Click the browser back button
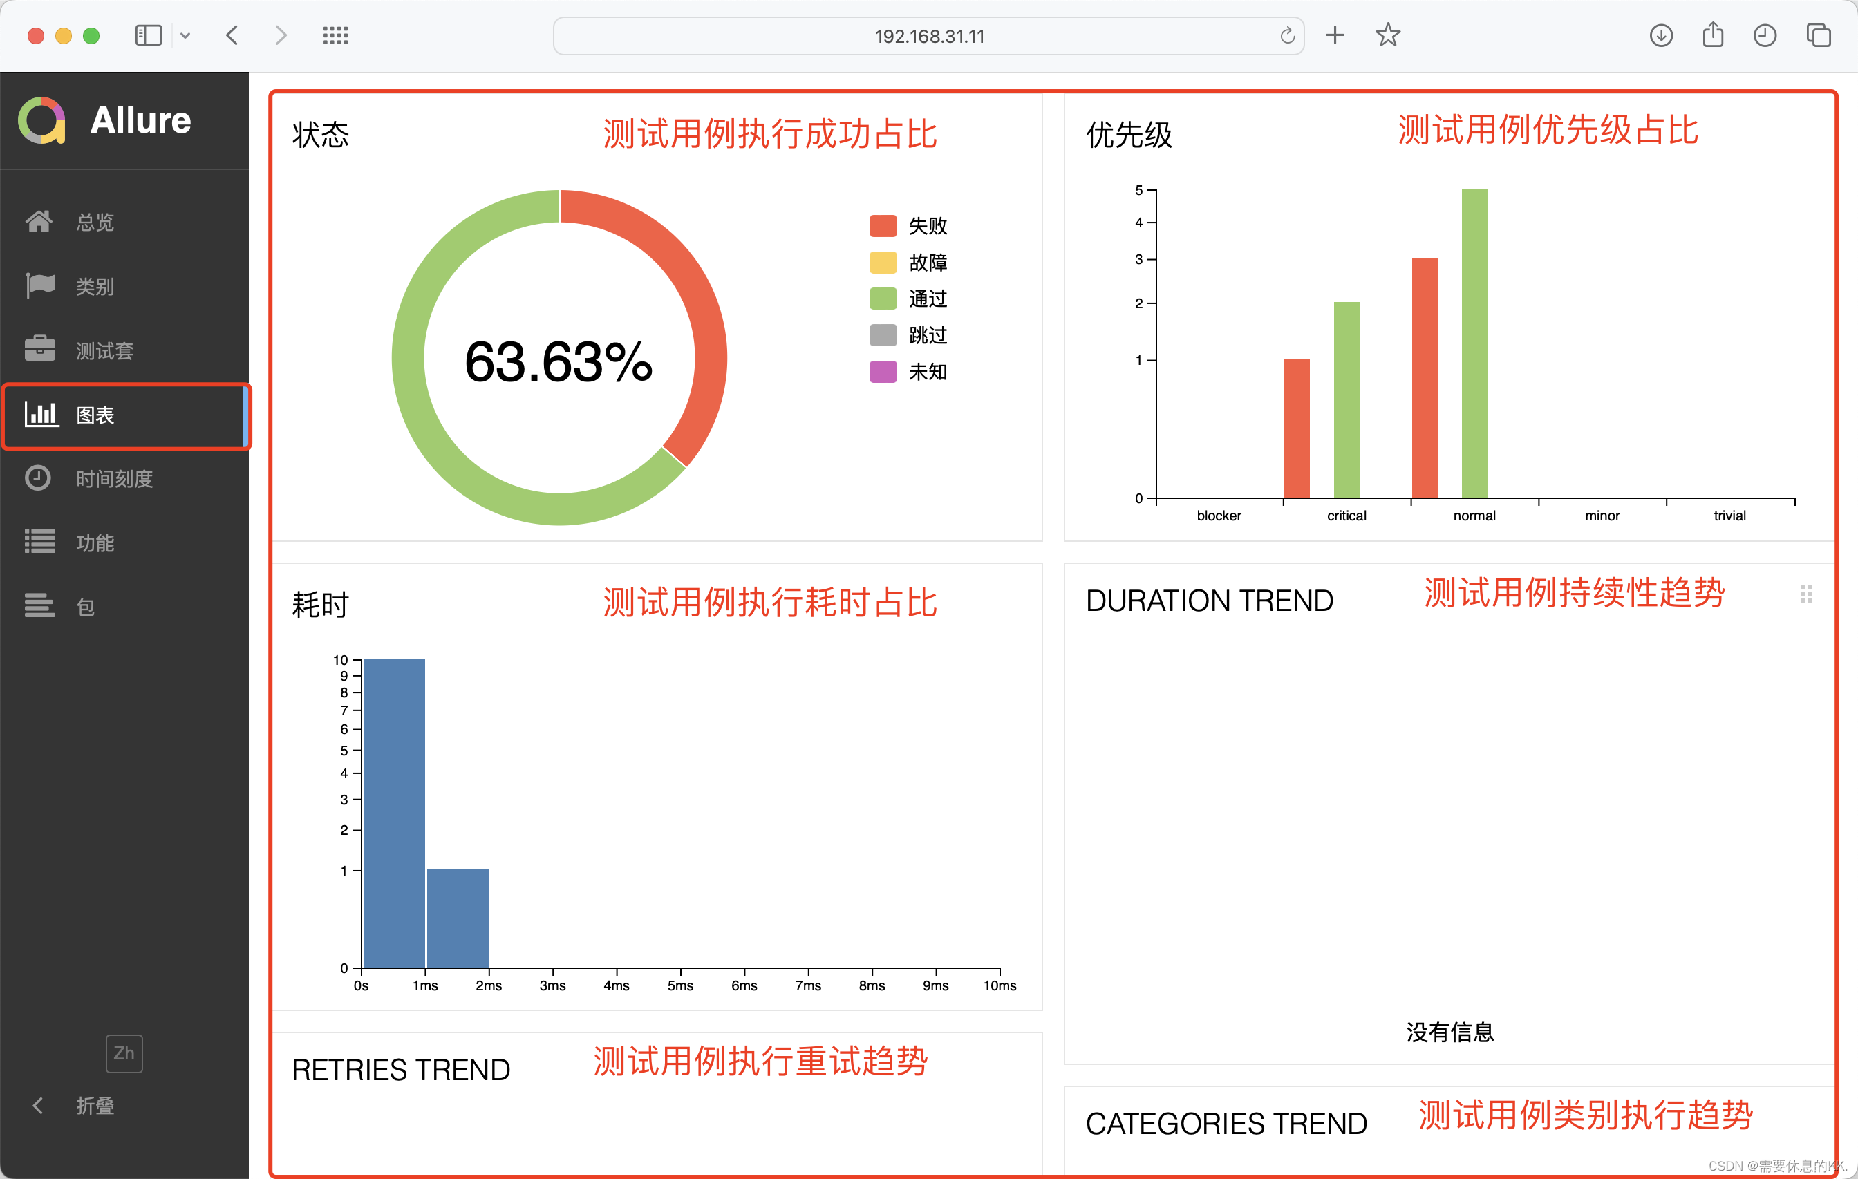The height and width of the screenshot is (1179, 1858). [x=232, y=35]
